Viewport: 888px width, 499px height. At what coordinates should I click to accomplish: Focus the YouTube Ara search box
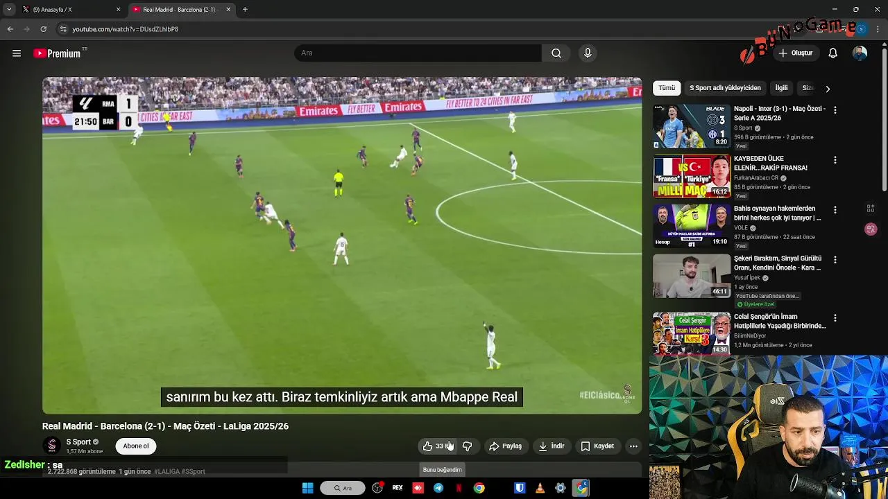[418, 53]
